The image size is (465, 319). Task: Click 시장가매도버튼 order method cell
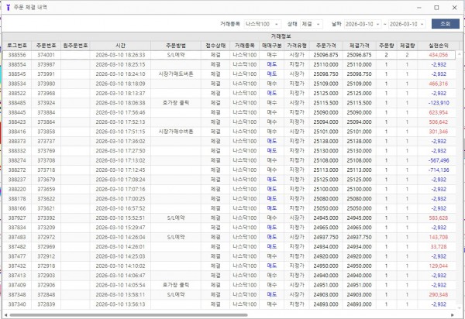[176, 74]
